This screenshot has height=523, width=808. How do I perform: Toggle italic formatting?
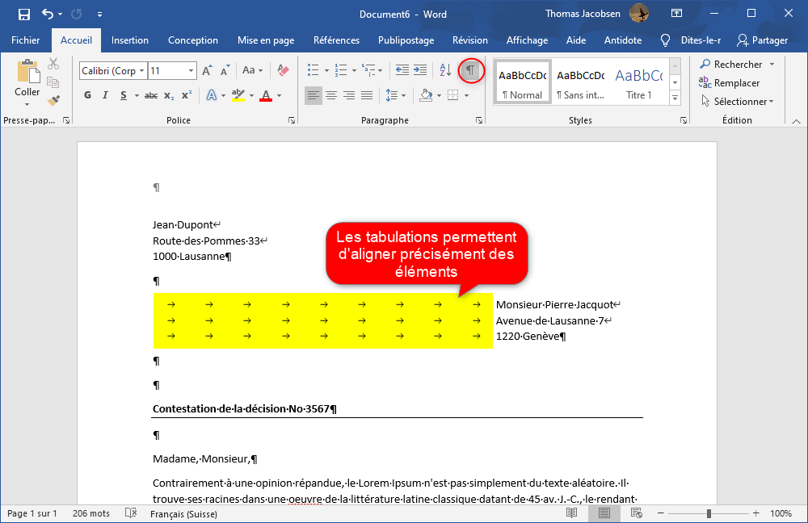[105, 95]
